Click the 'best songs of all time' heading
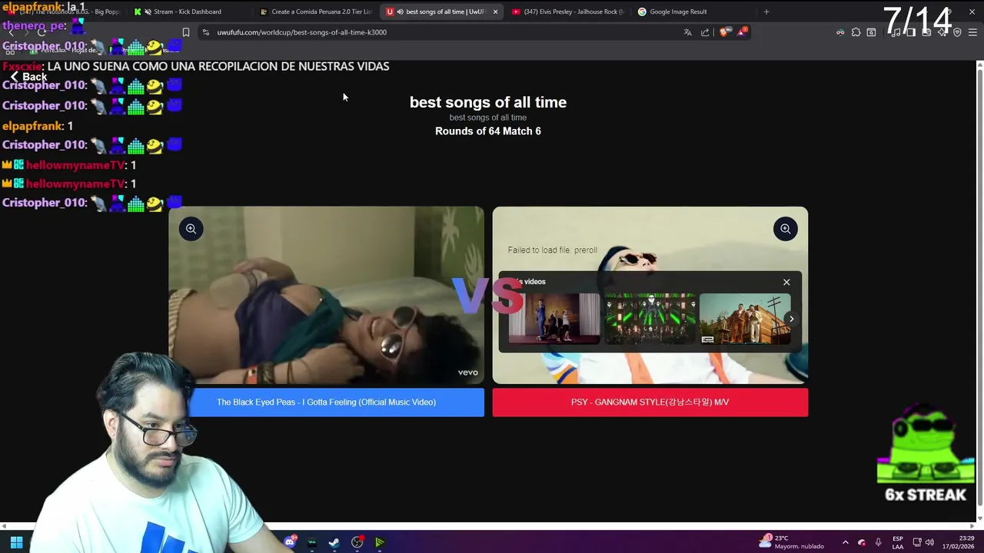Viewport: 984px width, 553px height. point(488,102)
